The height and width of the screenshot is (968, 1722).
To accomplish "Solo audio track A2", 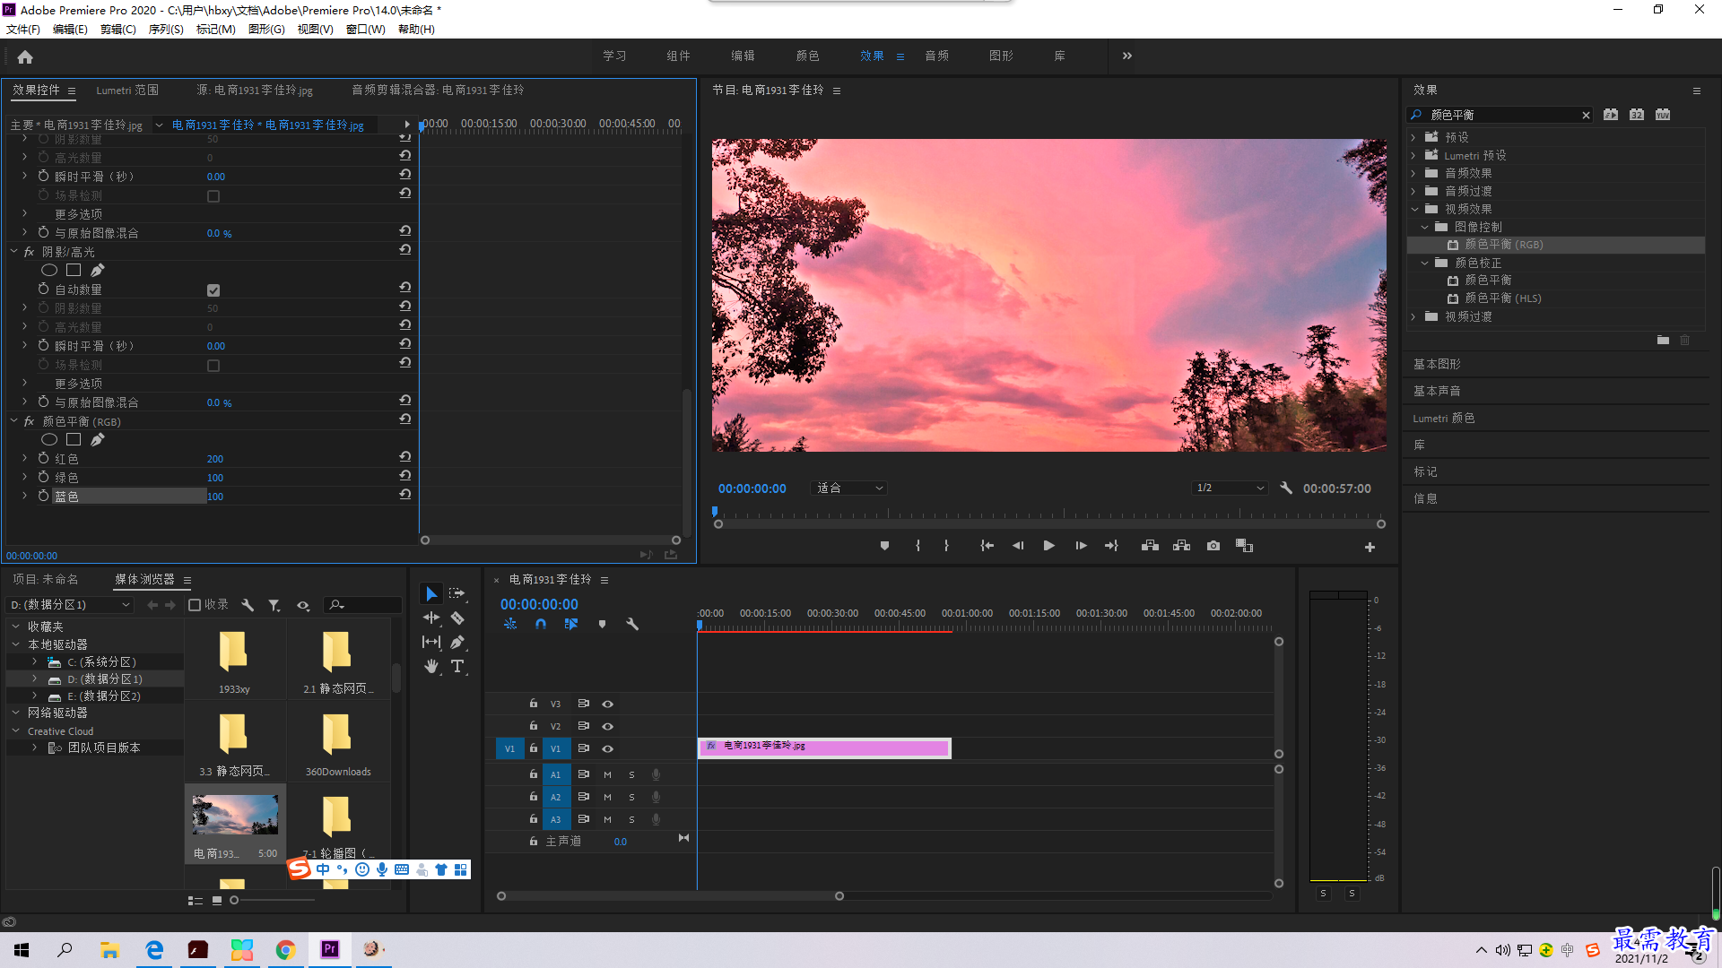I will click(631, 797).
